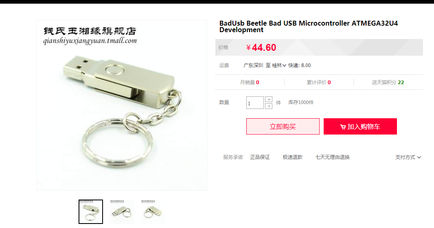Increase quantity with the up arrow

coord(268,99)
